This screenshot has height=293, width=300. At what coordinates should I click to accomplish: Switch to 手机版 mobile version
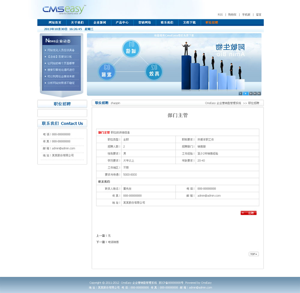coord(246,15)
